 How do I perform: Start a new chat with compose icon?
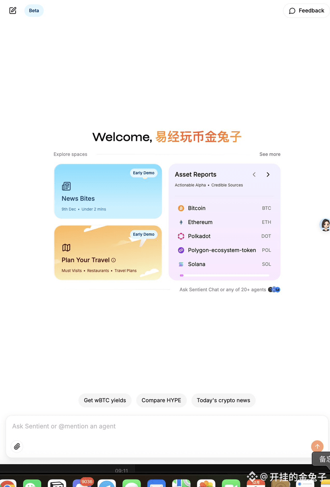click(x=13, y=11)
